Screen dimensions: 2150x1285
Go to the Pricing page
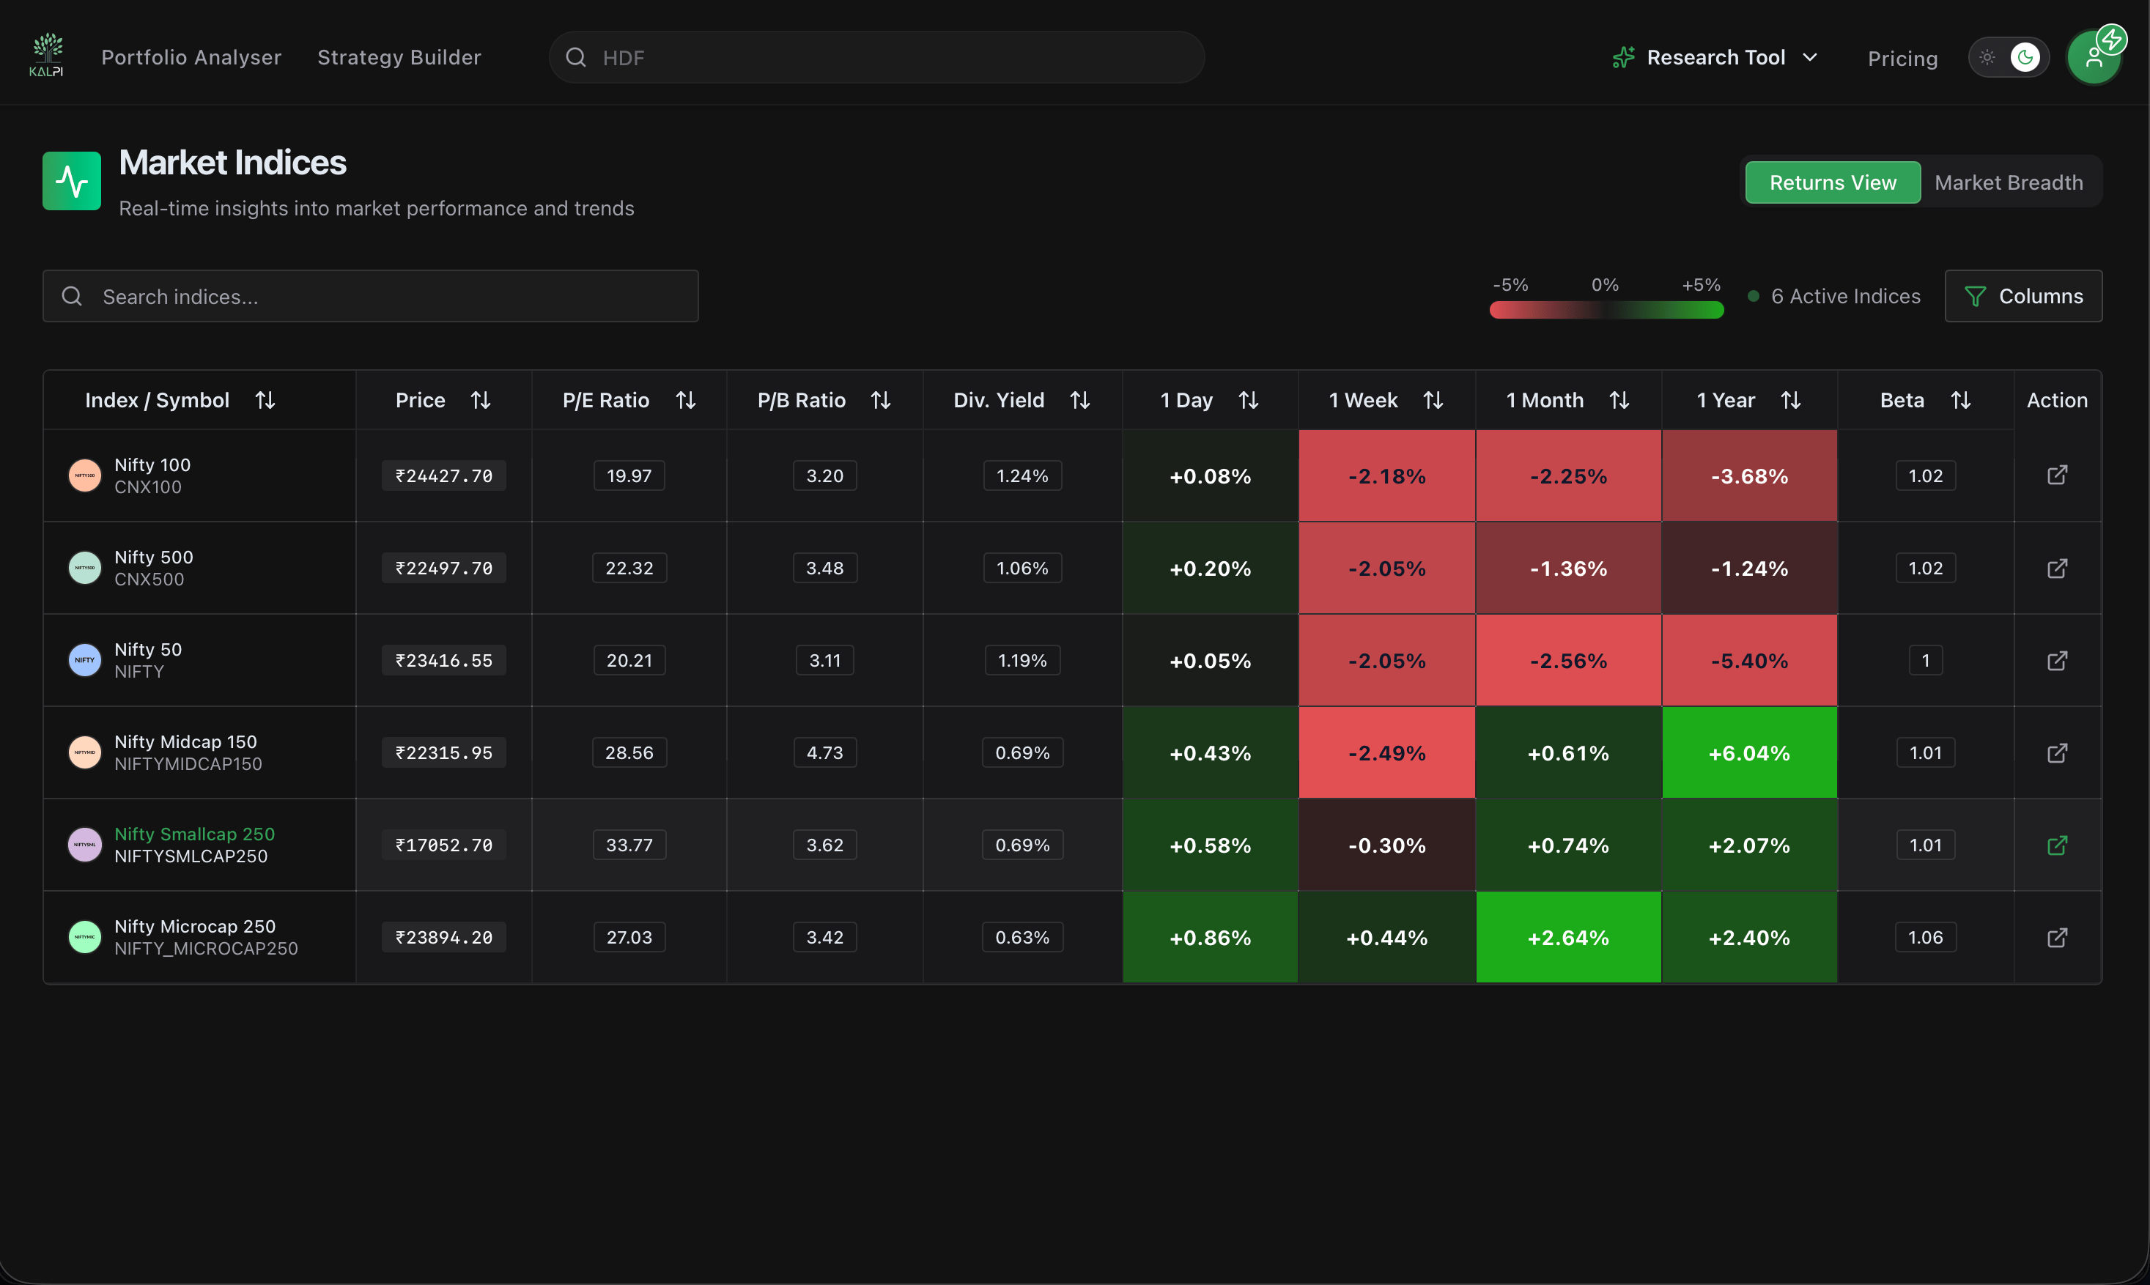coord(1902,59)
